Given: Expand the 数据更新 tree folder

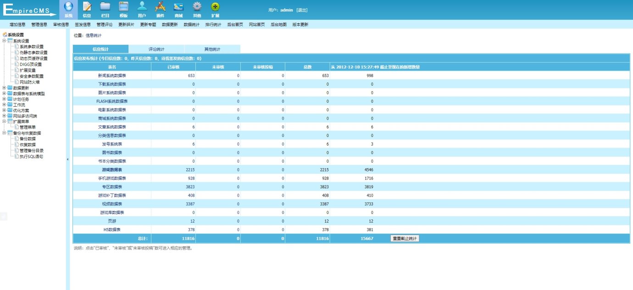Looking at the screenshot, I should click(4, 88).
